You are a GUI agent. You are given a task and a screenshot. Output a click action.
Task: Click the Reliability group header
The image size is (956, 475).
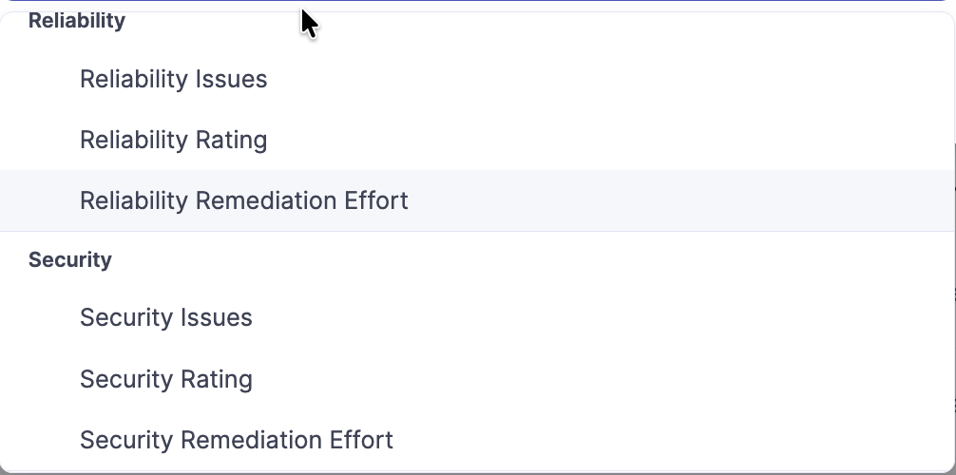coord(77,21)
